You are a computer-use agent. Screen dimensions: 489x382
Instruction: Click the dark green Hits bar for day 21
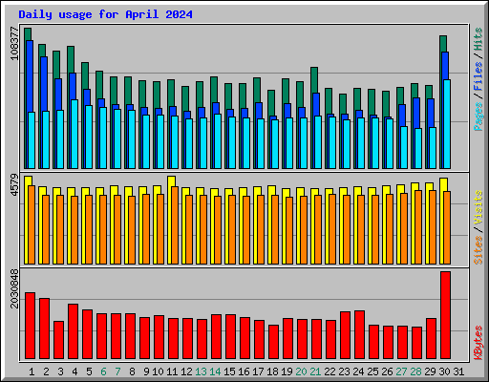point(314,79)
